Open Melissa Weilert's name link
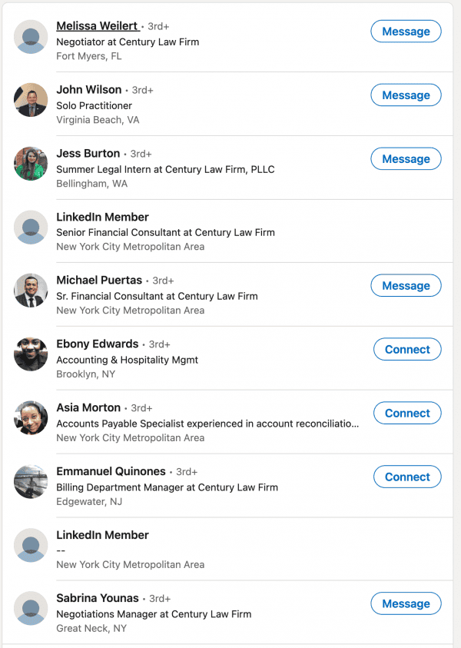 pyautogui.click(x=98, y=26)
